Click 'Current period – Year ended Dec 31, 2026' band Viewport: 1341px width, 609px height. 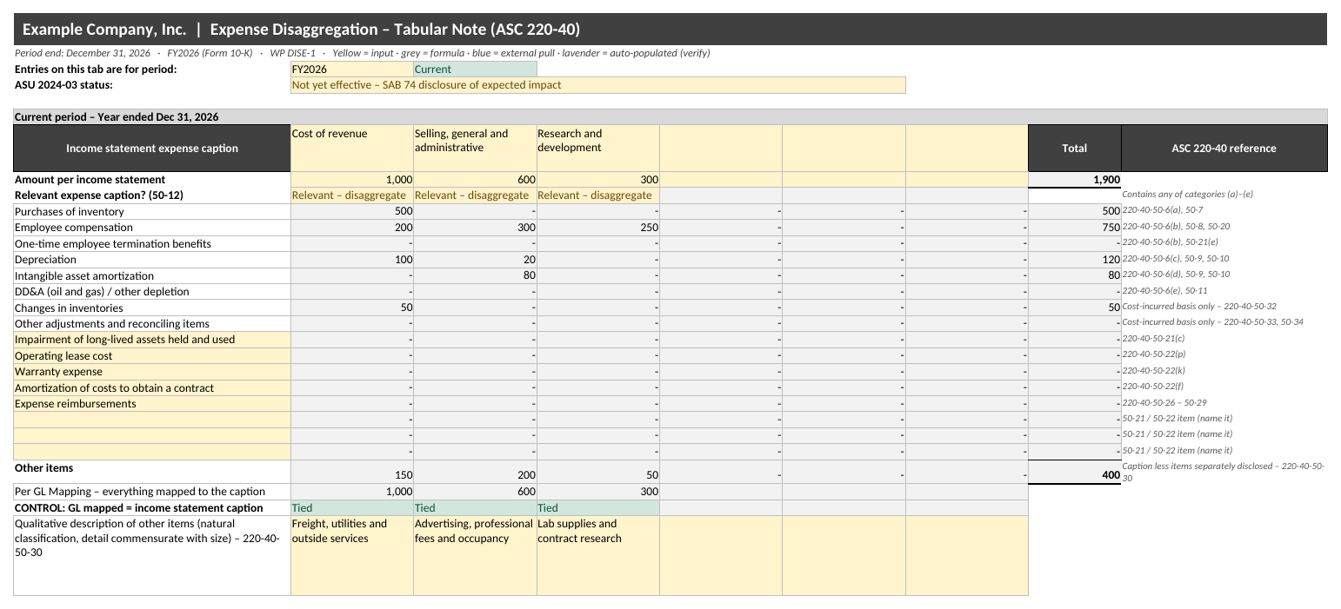tap(670, 116)
